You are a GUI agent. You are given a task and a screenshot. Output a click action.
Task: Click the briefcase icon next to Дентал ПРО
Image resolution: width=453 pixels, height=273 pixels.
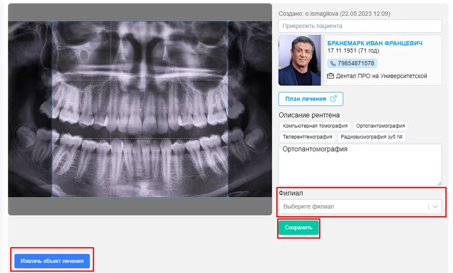pos(331,76)
